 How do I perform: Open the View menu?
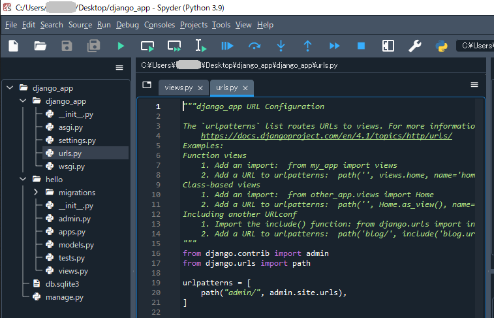[243, 25]
